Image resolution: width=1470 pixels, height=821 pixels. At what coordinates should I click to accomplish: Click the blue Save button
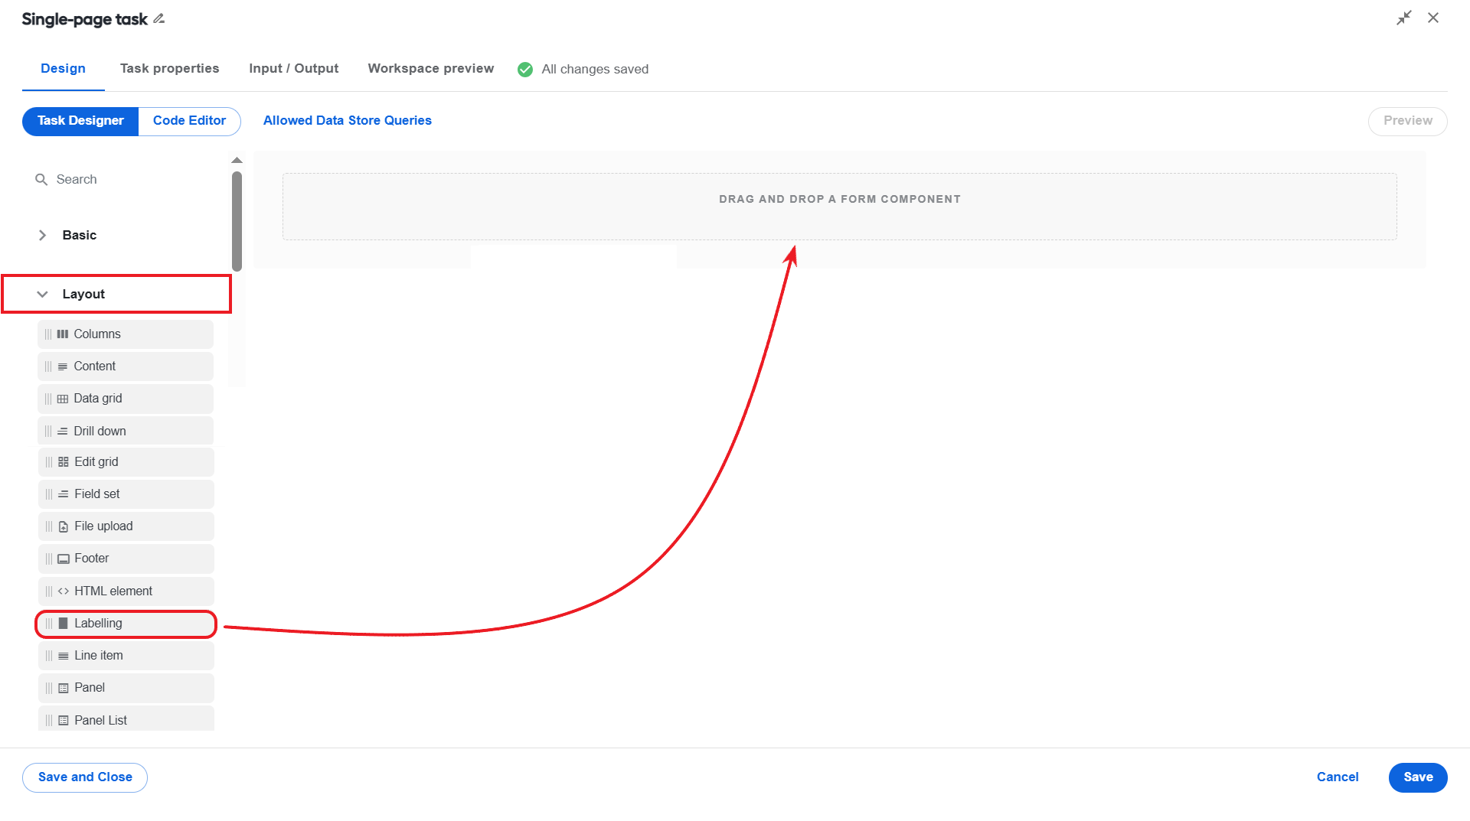pos(1418,777)
